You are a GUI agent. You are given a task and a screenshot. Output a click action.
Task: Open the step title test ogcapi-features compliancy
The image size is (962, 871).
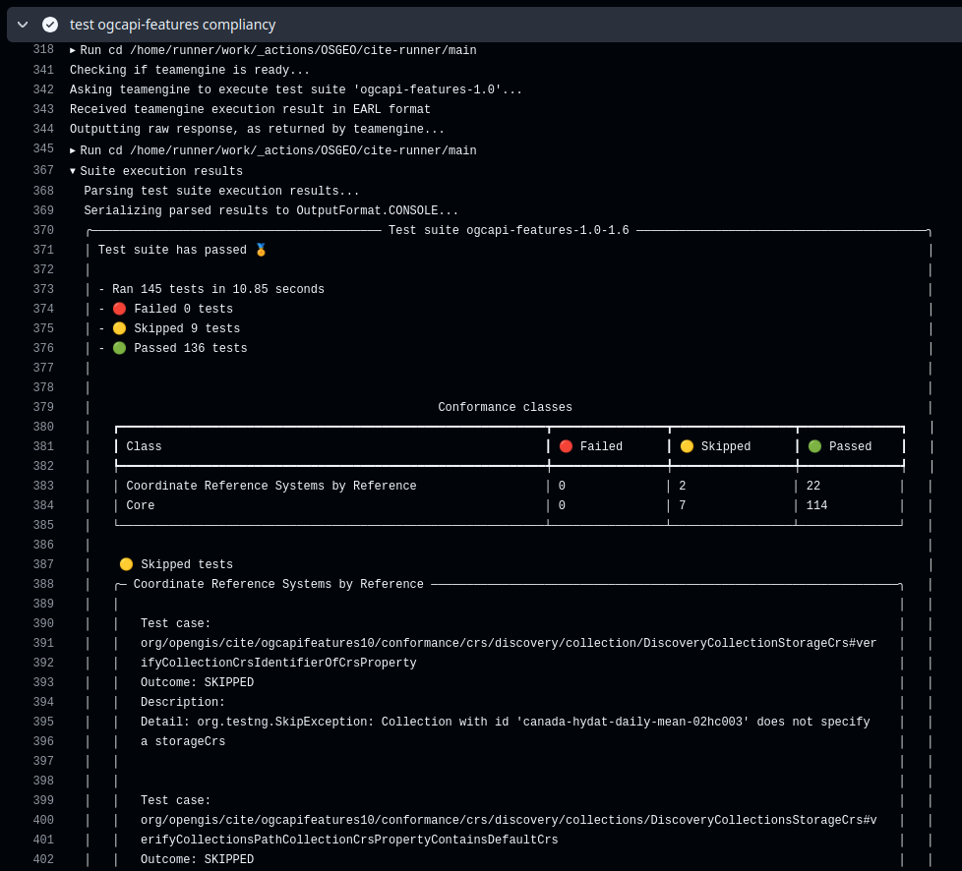tap(172, 25)
